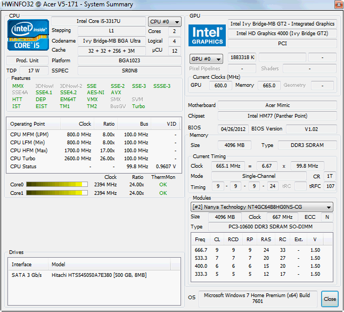Image resolution: width=344 pixels, height=312 pixels.
Task: Click the AES-NI feature label
Action: tap(95, 92)
